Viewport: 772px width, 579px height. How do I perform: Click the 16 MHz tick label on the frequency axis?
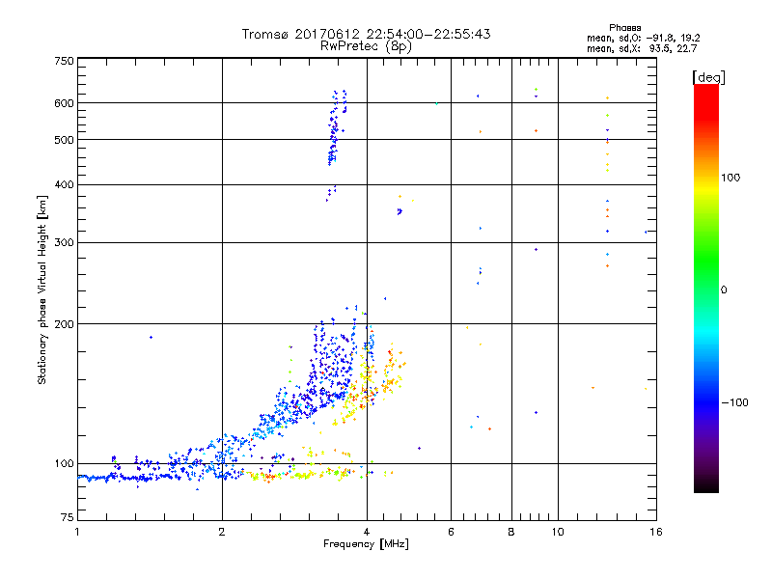[656, 532]
